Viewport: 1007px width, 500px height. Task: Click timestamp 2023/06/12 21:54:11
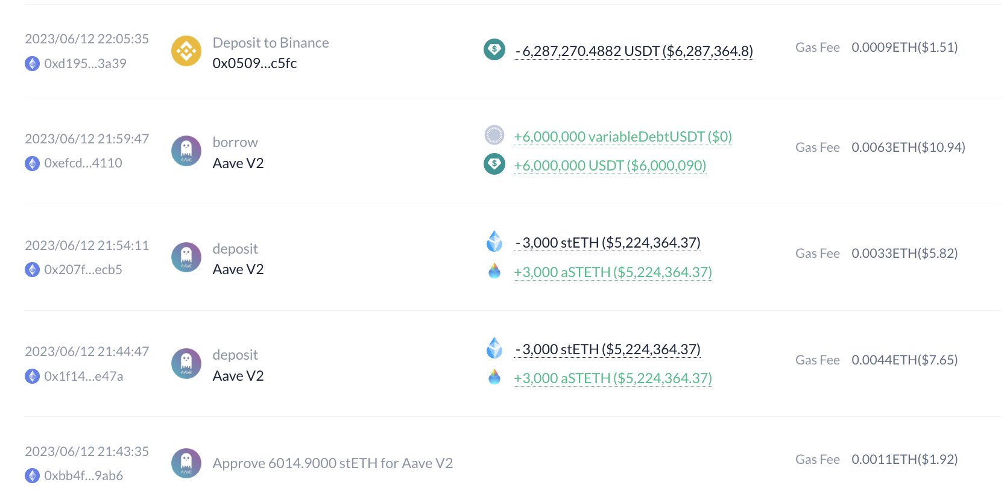point(87,245)
